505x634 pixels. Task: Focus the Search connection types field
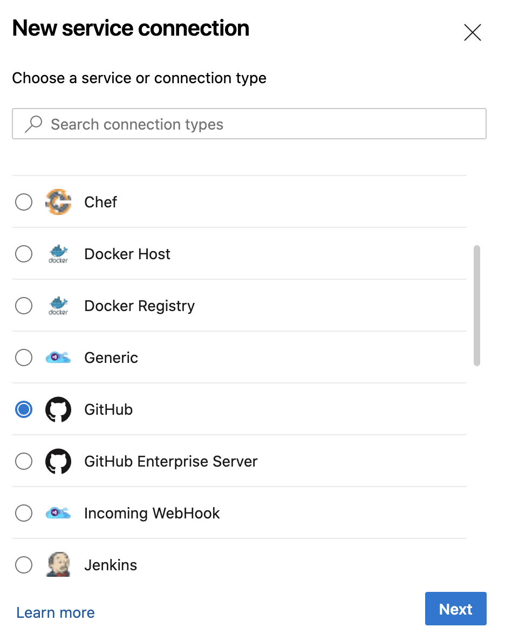pyautogui.click(x=259, y=124)
